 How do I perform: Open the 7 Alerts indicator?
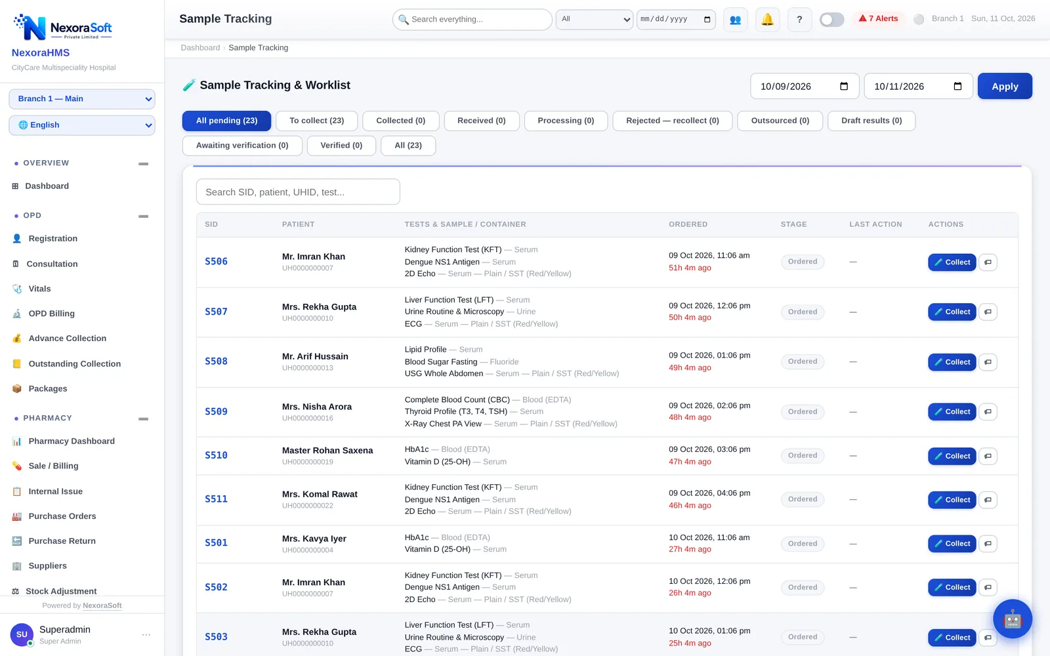[x=878, y=19]
